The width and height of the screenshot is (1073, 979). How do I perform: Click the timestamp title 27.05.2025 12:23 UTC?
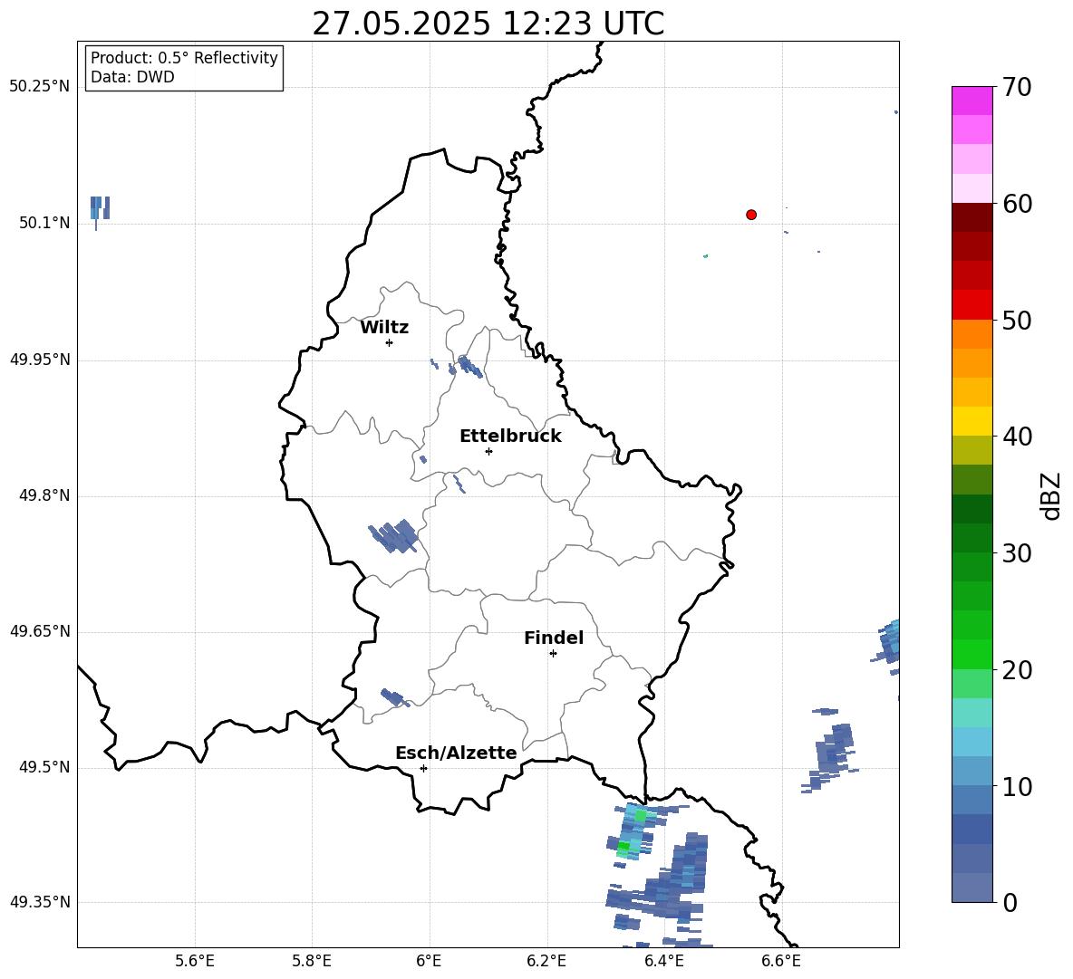[x=488, y=24]
